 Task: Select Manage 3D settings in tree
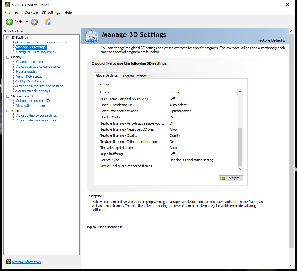[x=31, y=47]
